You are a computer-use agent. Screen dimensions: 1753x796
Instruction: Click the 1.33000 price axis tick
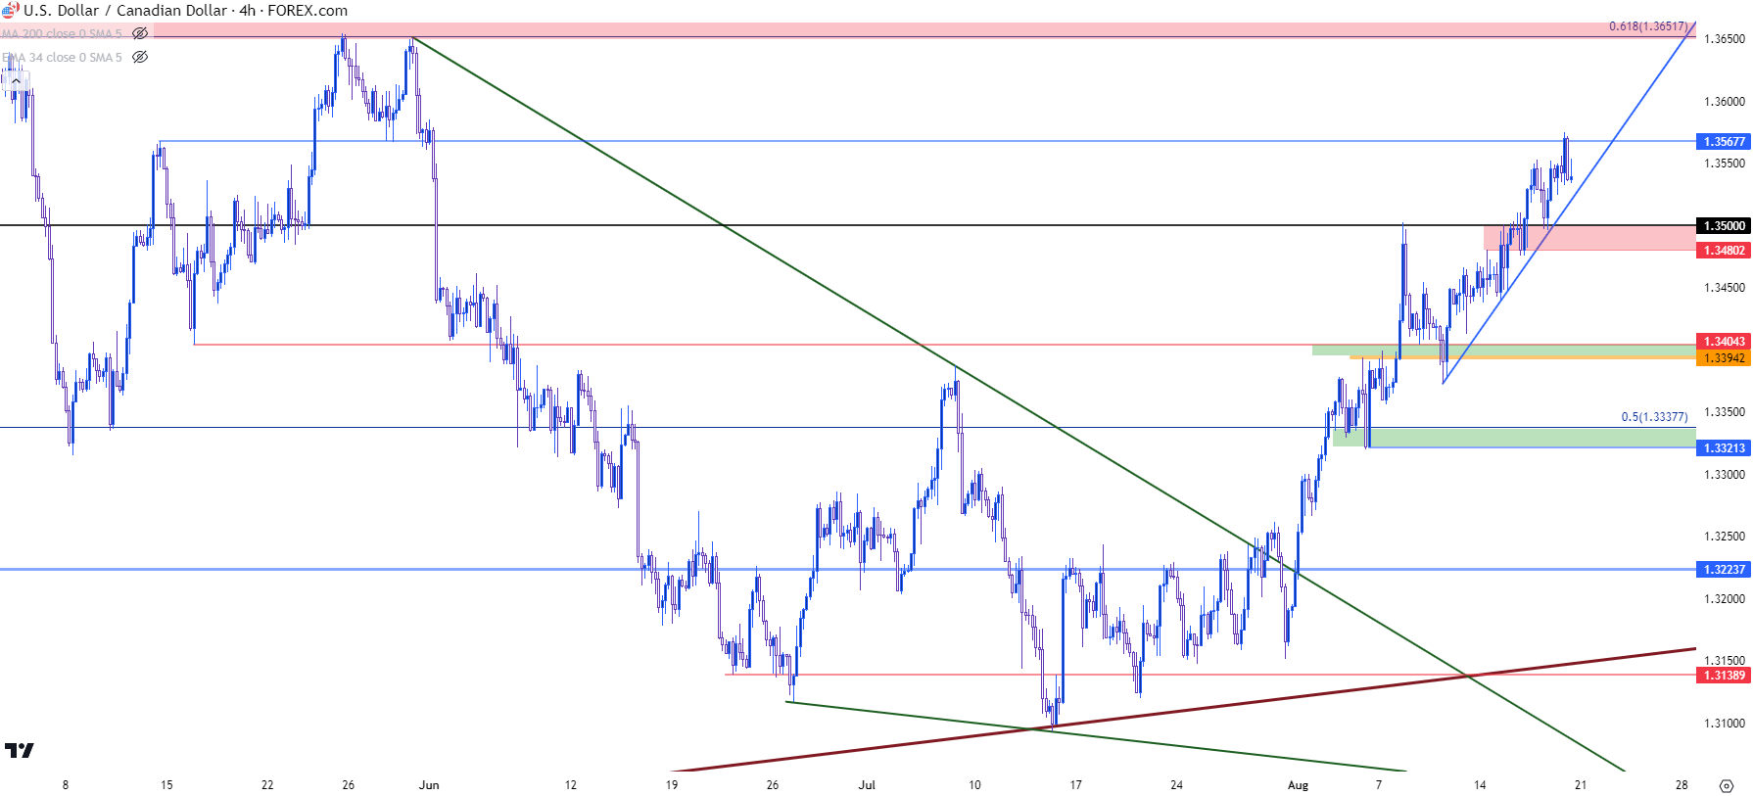(1725, 475)
